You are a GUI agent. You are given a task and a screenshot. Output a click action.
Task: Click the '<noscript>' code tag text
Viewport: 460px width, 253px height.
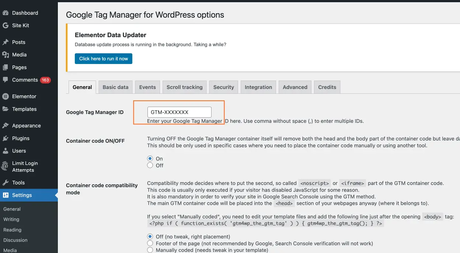click(314, 183)
